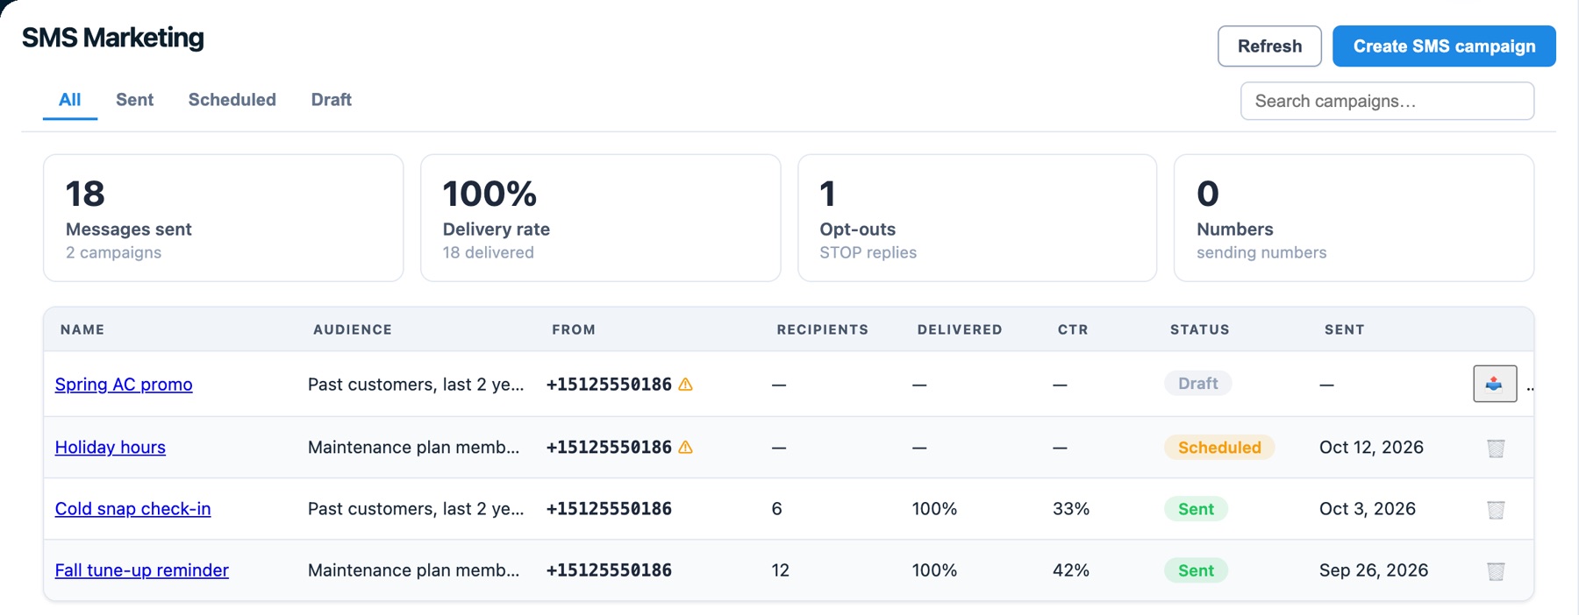The width and height of the screenshot is (1579, 615).
Task: Click recipients count 12 in Fall tune-up row
Action: [781, 570]
